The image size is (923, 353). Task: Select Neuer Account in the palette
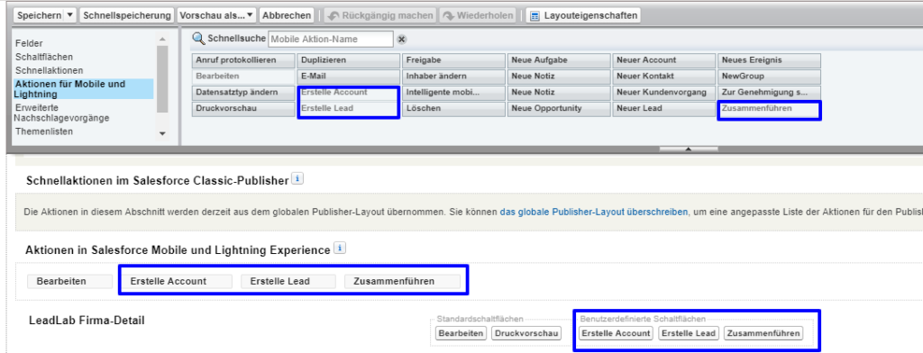coord(664,60)
